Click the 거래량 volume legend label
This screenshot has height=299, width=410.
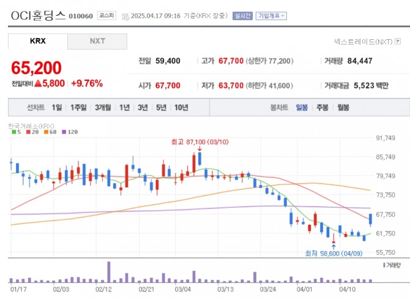tap(392, 265)
